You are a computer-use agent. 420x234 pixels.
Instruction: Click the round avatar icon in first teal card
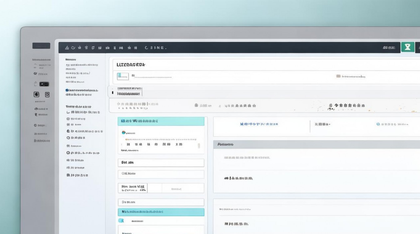pos(123,133)
